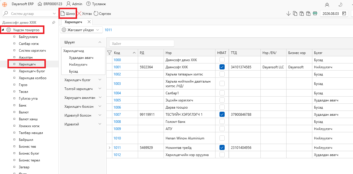Open customer code link 1012
This screenshot has height=174, width=353.
coord(117,155)
